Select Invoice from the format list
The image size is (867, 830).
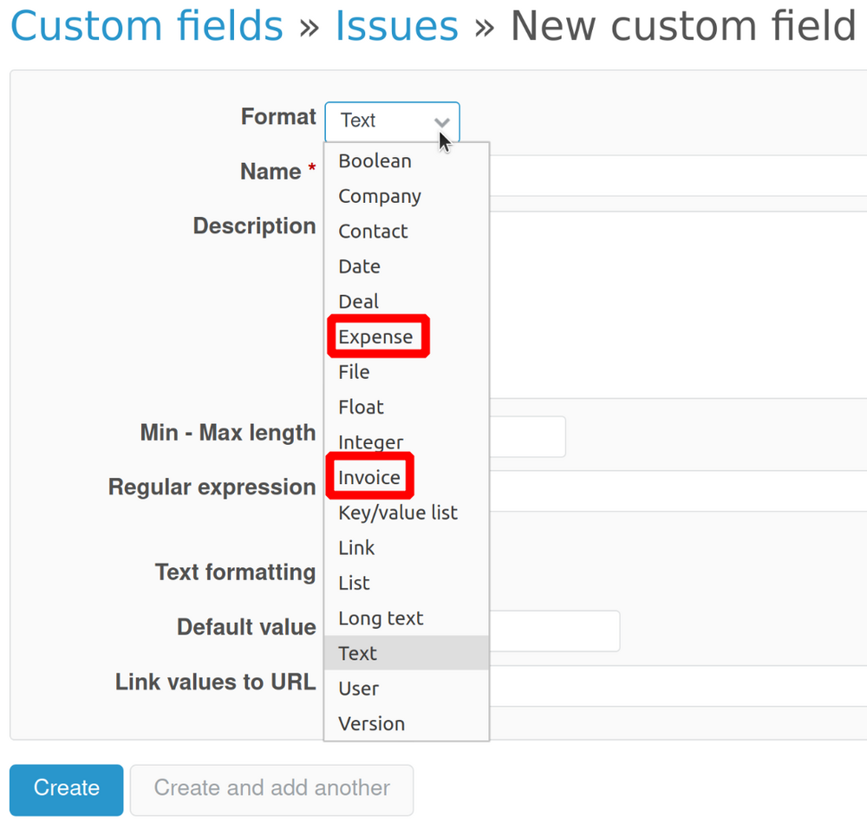[x=369, y=476]
